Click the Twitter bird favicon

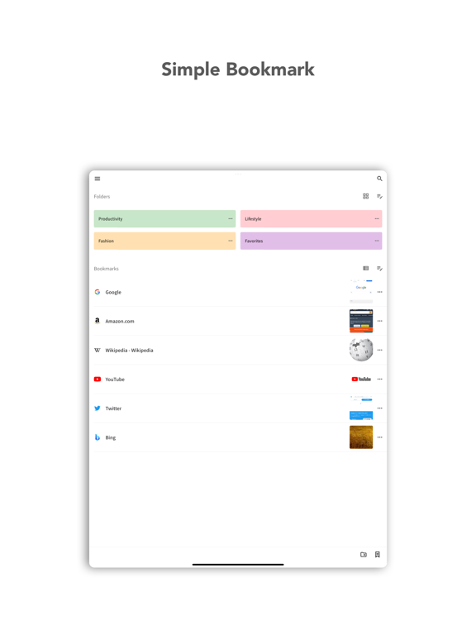coord(98,408)
